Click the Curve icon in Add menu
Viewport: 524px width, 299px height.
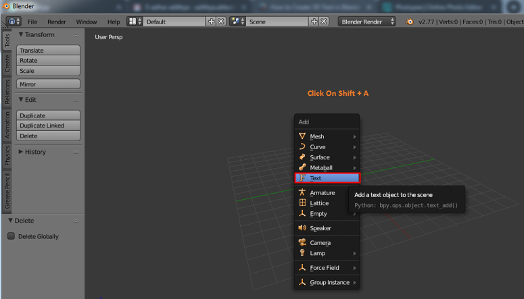[x=302, y=146]
